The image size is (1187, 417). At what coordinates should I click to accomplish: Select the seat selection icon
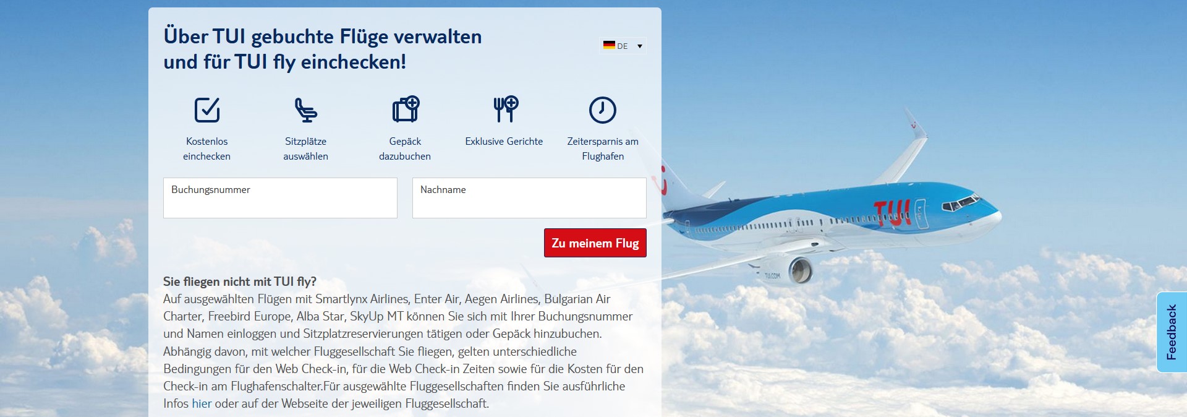[x=305, y=110]
